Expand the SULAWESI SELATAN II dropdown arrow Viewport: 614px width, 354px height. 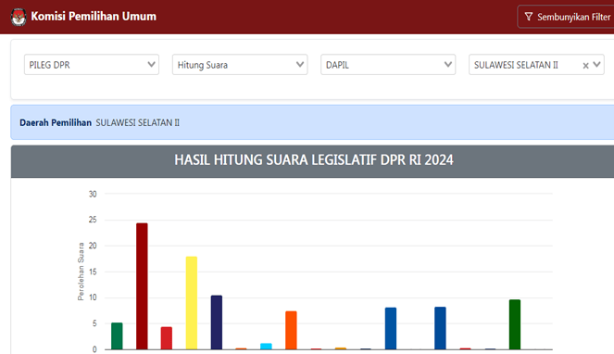point(596,64)
